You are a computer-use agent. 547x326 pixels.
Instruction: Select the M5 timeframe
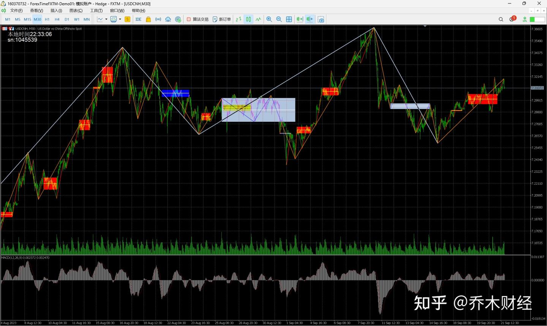(x=17, y=19)
